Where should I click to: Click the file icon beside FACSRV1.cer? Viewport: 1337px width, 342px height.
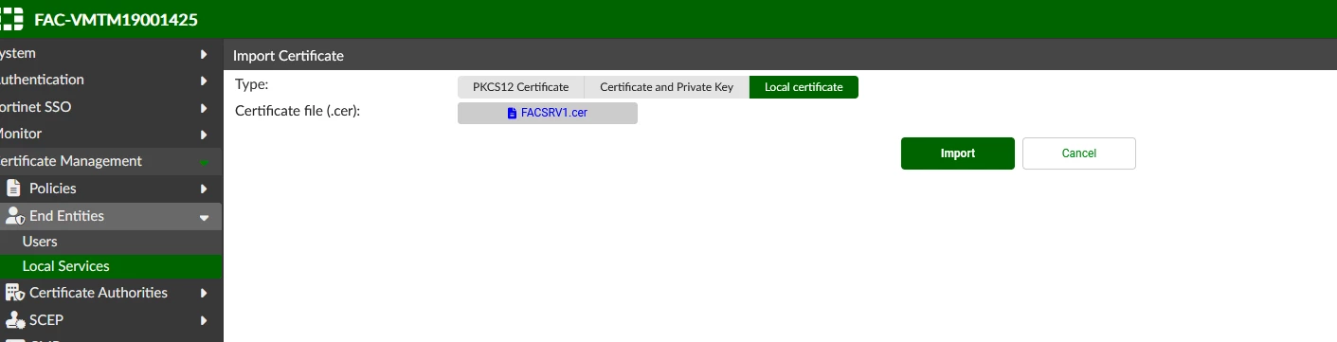pyautogui.click(x=513, y=113)
